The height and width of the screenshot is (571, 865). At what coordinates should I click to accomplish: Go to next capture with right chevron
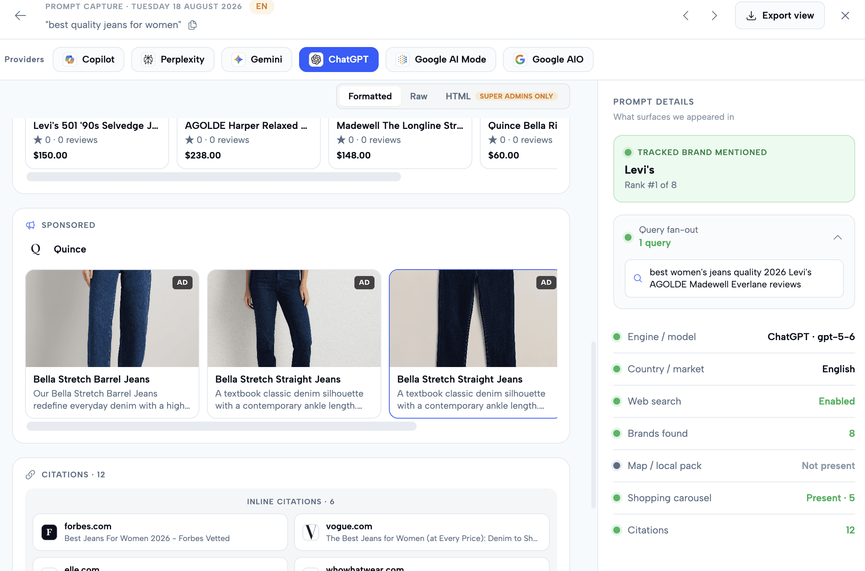[x=715, y=16]
